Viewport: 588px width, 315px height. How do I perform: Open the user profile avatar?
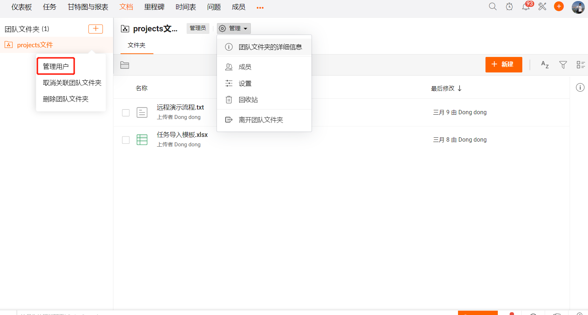578,7
